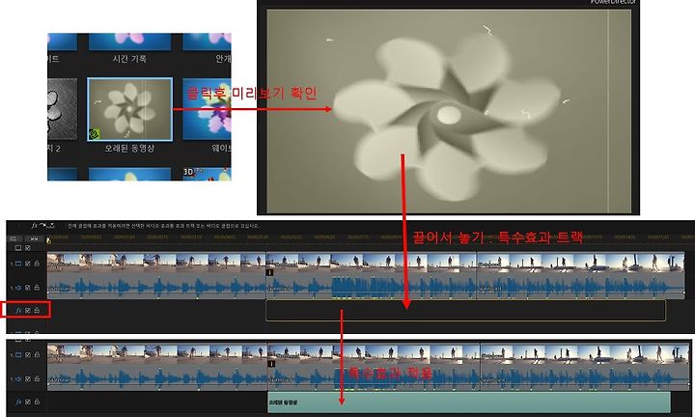Select 오래된 동영상 effect thumbnail
The image size is (695, 417).
(x=129, y=109)
